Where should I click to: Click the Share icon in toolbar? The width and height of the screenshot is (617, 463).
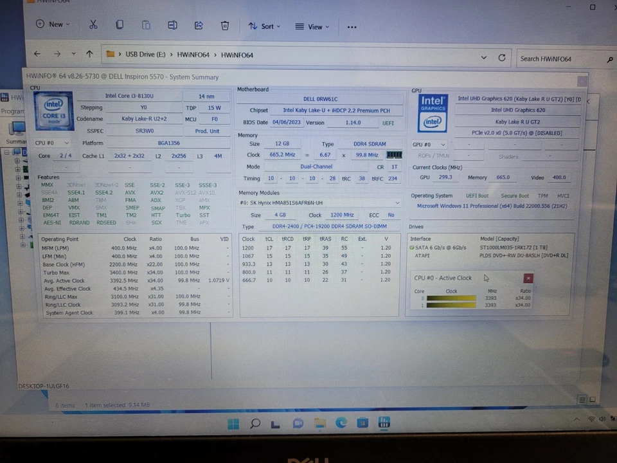click(x=199, y=26)
